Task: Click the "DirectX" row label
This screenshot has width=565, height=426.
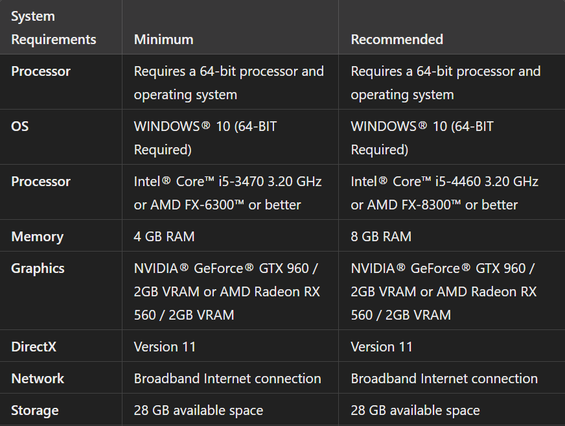Action: (x=34, y=347)
